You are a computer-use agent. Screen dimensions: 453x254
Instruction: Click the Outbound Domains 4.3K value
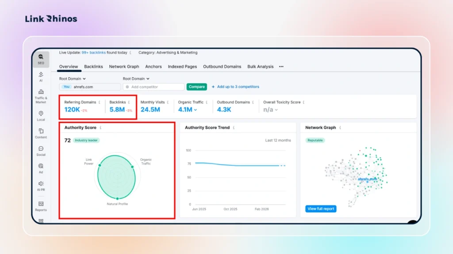[224, 110]
